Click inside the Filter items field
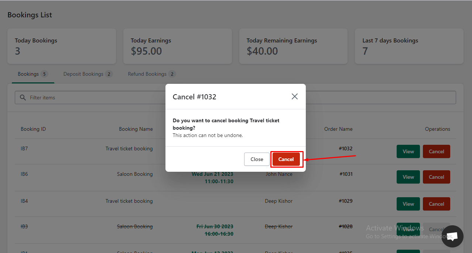472x253 pixels. [x=235, y=98]
